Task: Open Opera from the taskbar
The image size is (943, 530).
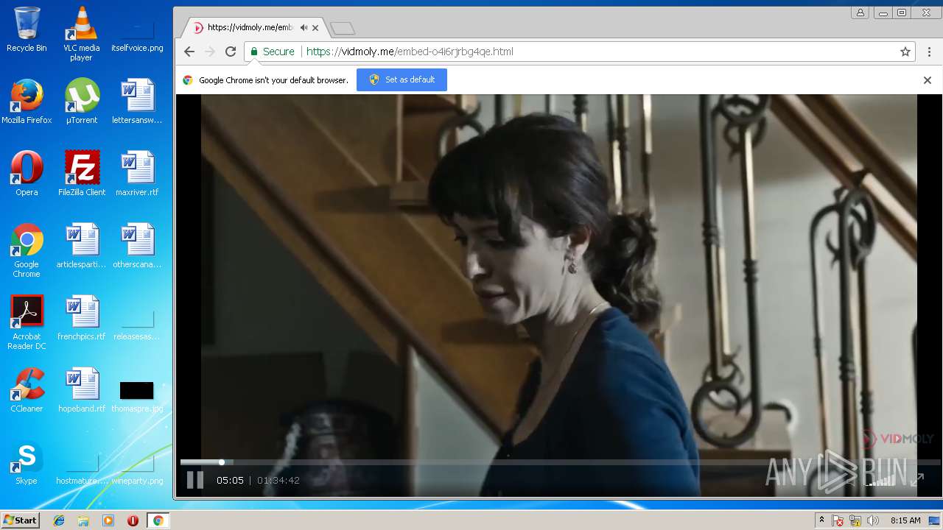Action: (133, 520)
